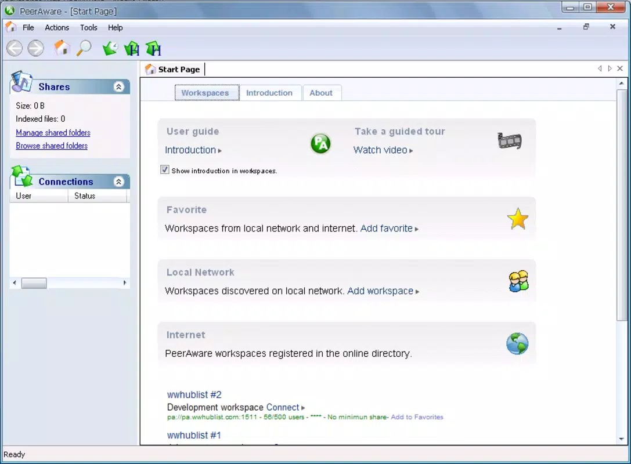
Task: Open the Help menu
Action: tap(115, 27)
